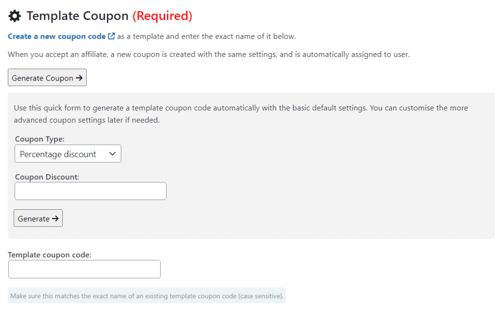The width and height of the screenshot is (503, 310).
Task: Click the 'Template coupon code:' label
Action: (x=50, y=255)
